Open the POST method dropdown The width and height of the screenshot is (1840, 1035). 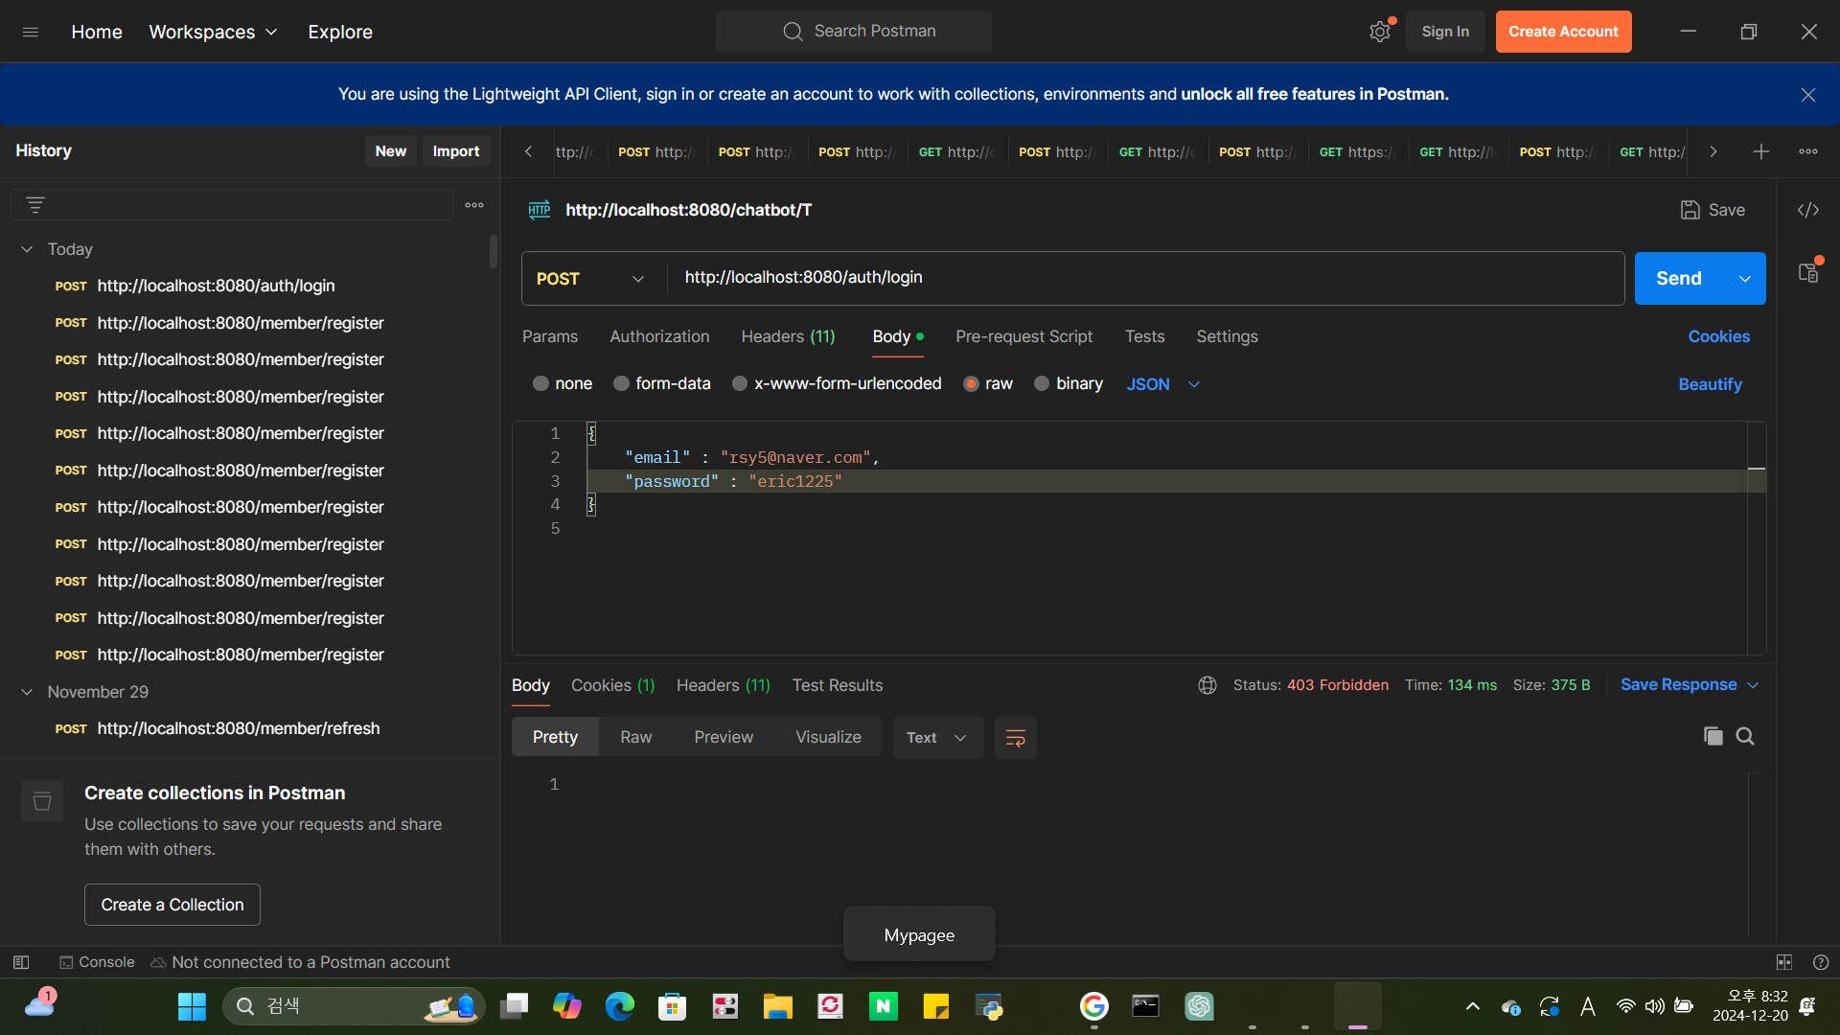tap(590, 279)
